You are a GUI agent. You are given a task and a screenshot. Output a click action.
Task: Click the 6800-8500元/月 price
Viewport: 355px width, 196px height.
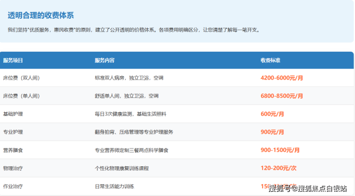click(282, 96)
